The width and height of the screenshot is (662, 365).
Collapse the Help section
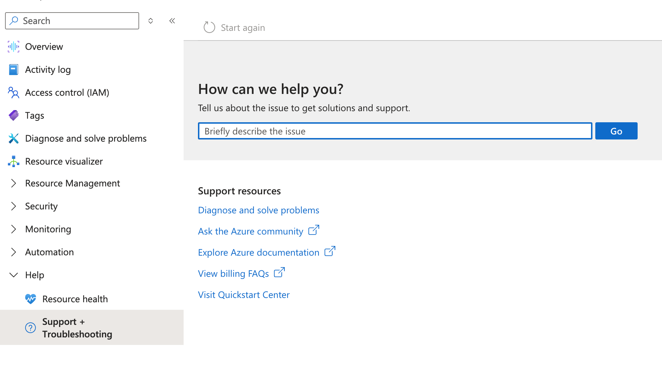coord(14,275)
